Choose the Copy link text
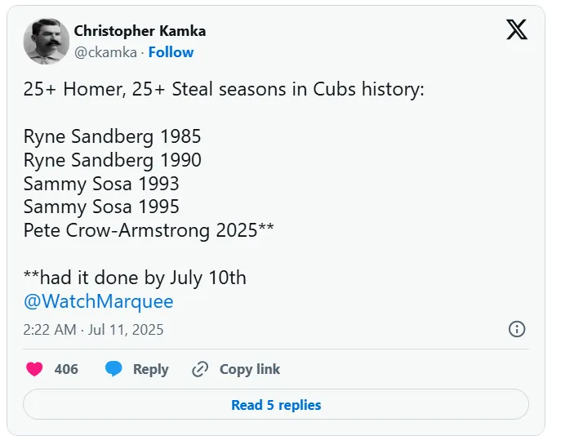This screenshot has height=436, width=583. [250, 369]
